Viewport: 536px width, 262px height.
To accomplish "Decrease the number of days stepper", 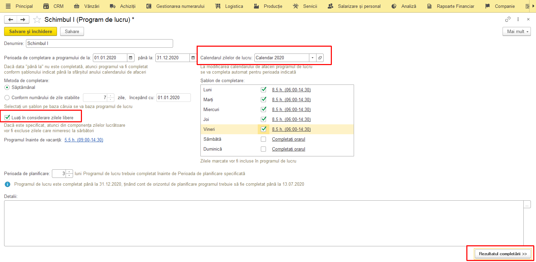I will pyautogui.click(x=111, y=99).
